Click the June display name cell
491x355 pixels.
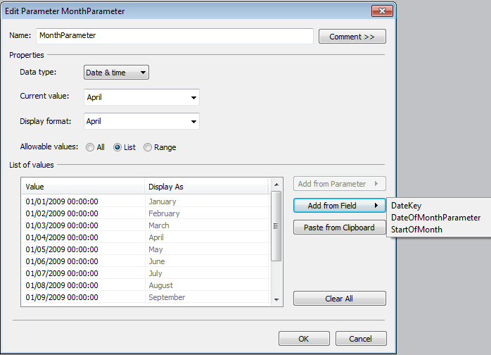pos(207,261)
